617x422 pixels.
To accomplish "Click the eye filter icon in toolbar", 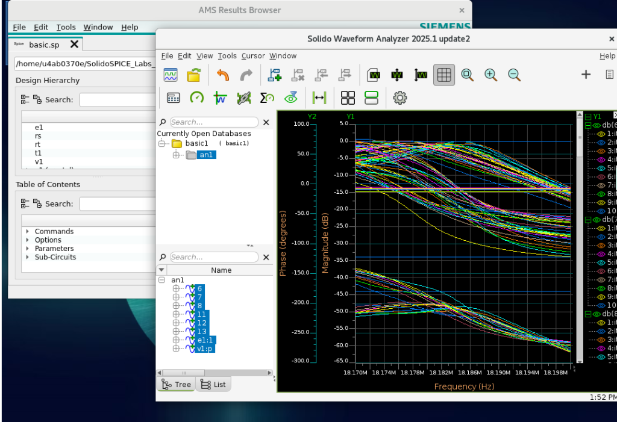I will tap(291, 98).
